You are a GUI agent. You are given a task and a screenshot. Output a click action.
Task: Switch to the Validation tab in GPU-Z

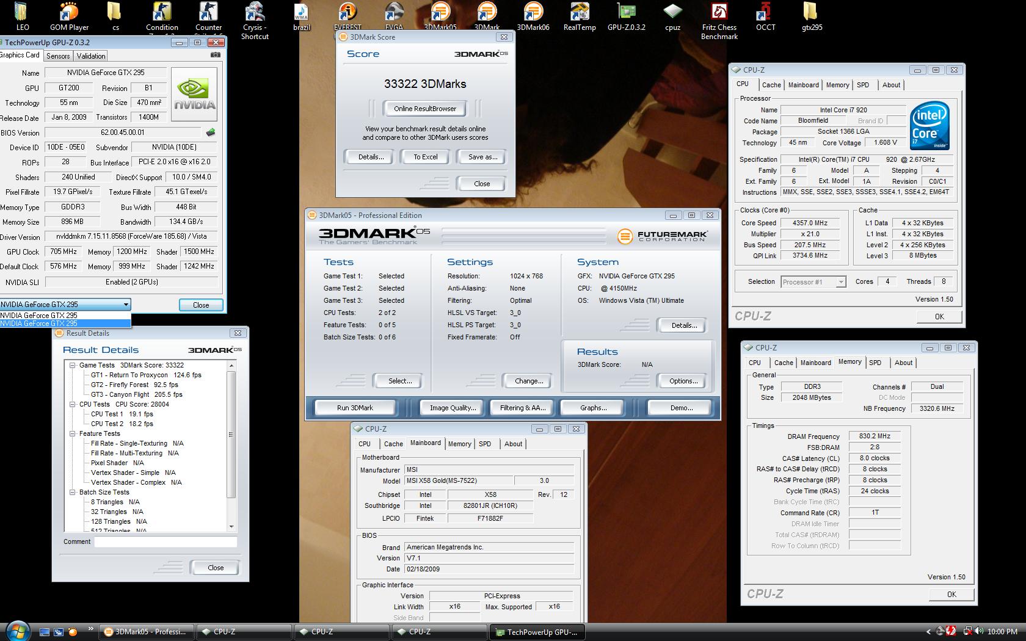[91, 56]
